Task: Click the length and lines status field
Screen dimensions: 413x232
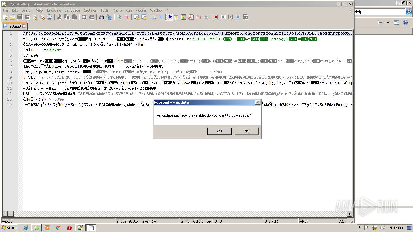Action: click(x=147, y=221)
